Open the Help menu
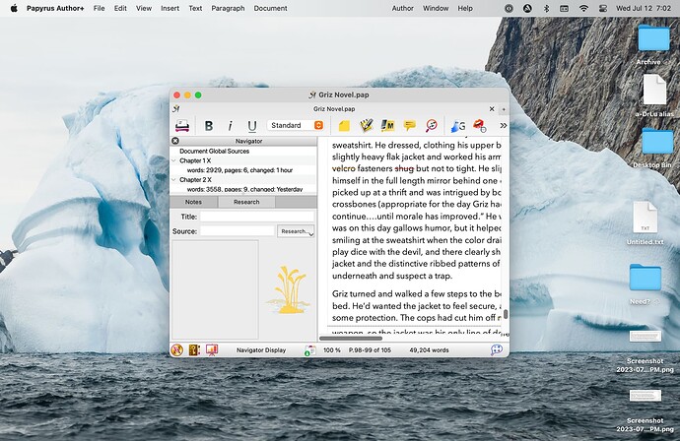 (x=465, y=8)
